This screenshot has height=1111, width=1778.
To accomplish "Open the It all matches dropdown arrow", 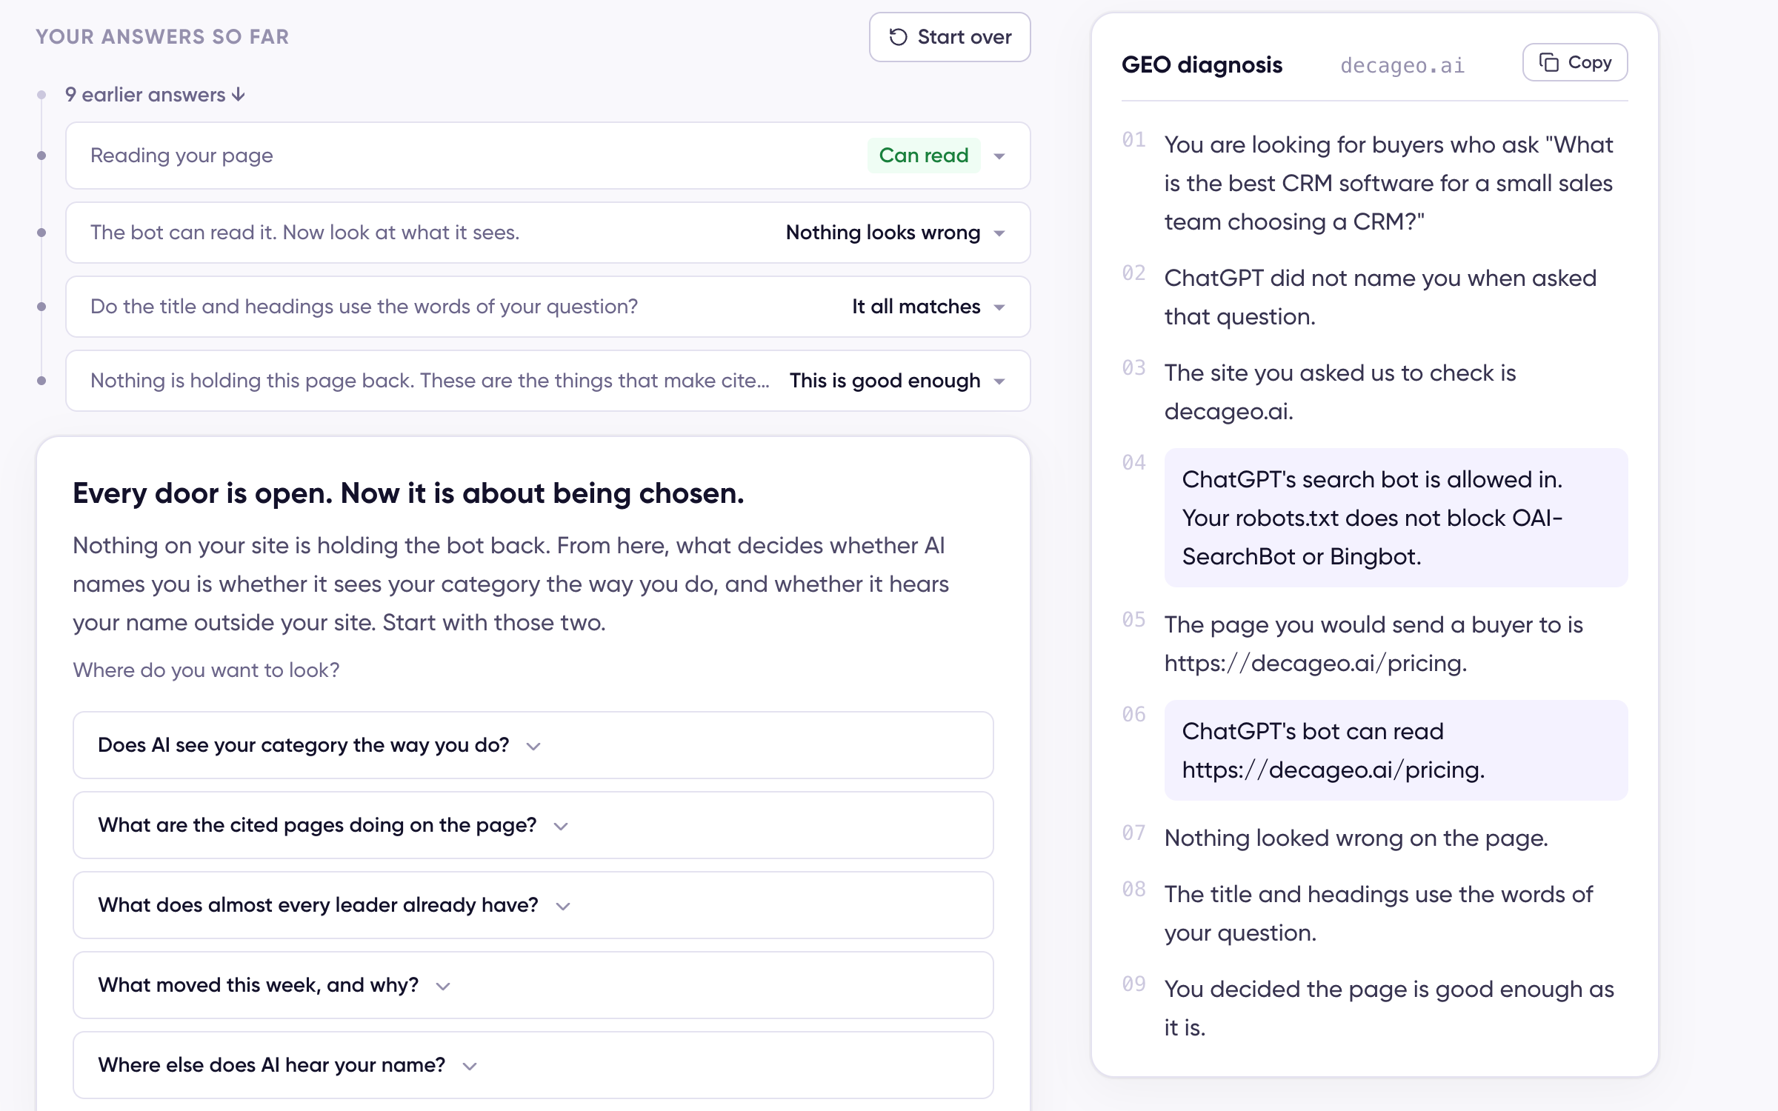I will [x=999, y=307].
